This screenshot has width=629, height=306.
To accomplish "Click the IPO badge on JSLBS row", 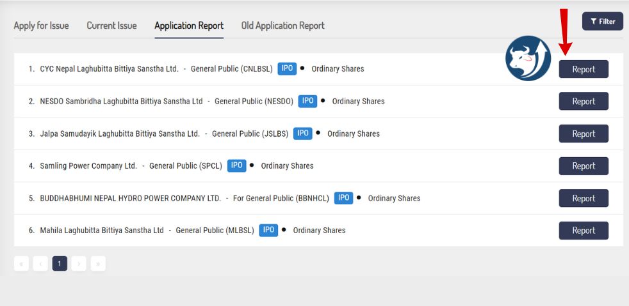I will pos(303,134).
